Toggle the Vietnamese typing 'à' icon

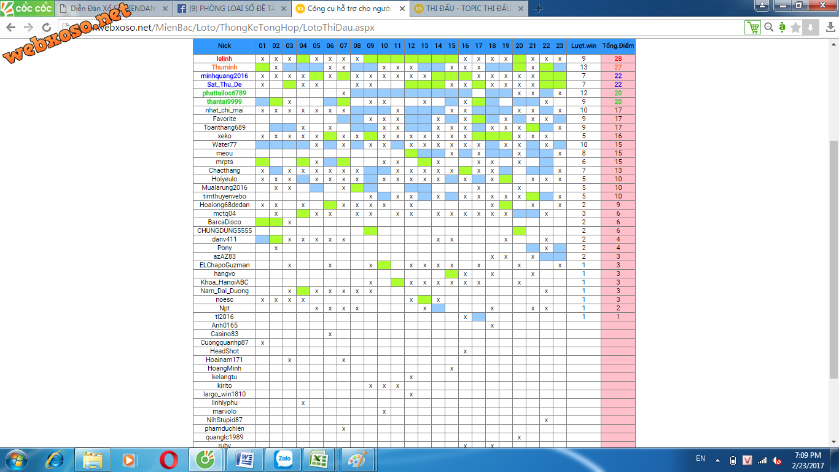[782, 28]
